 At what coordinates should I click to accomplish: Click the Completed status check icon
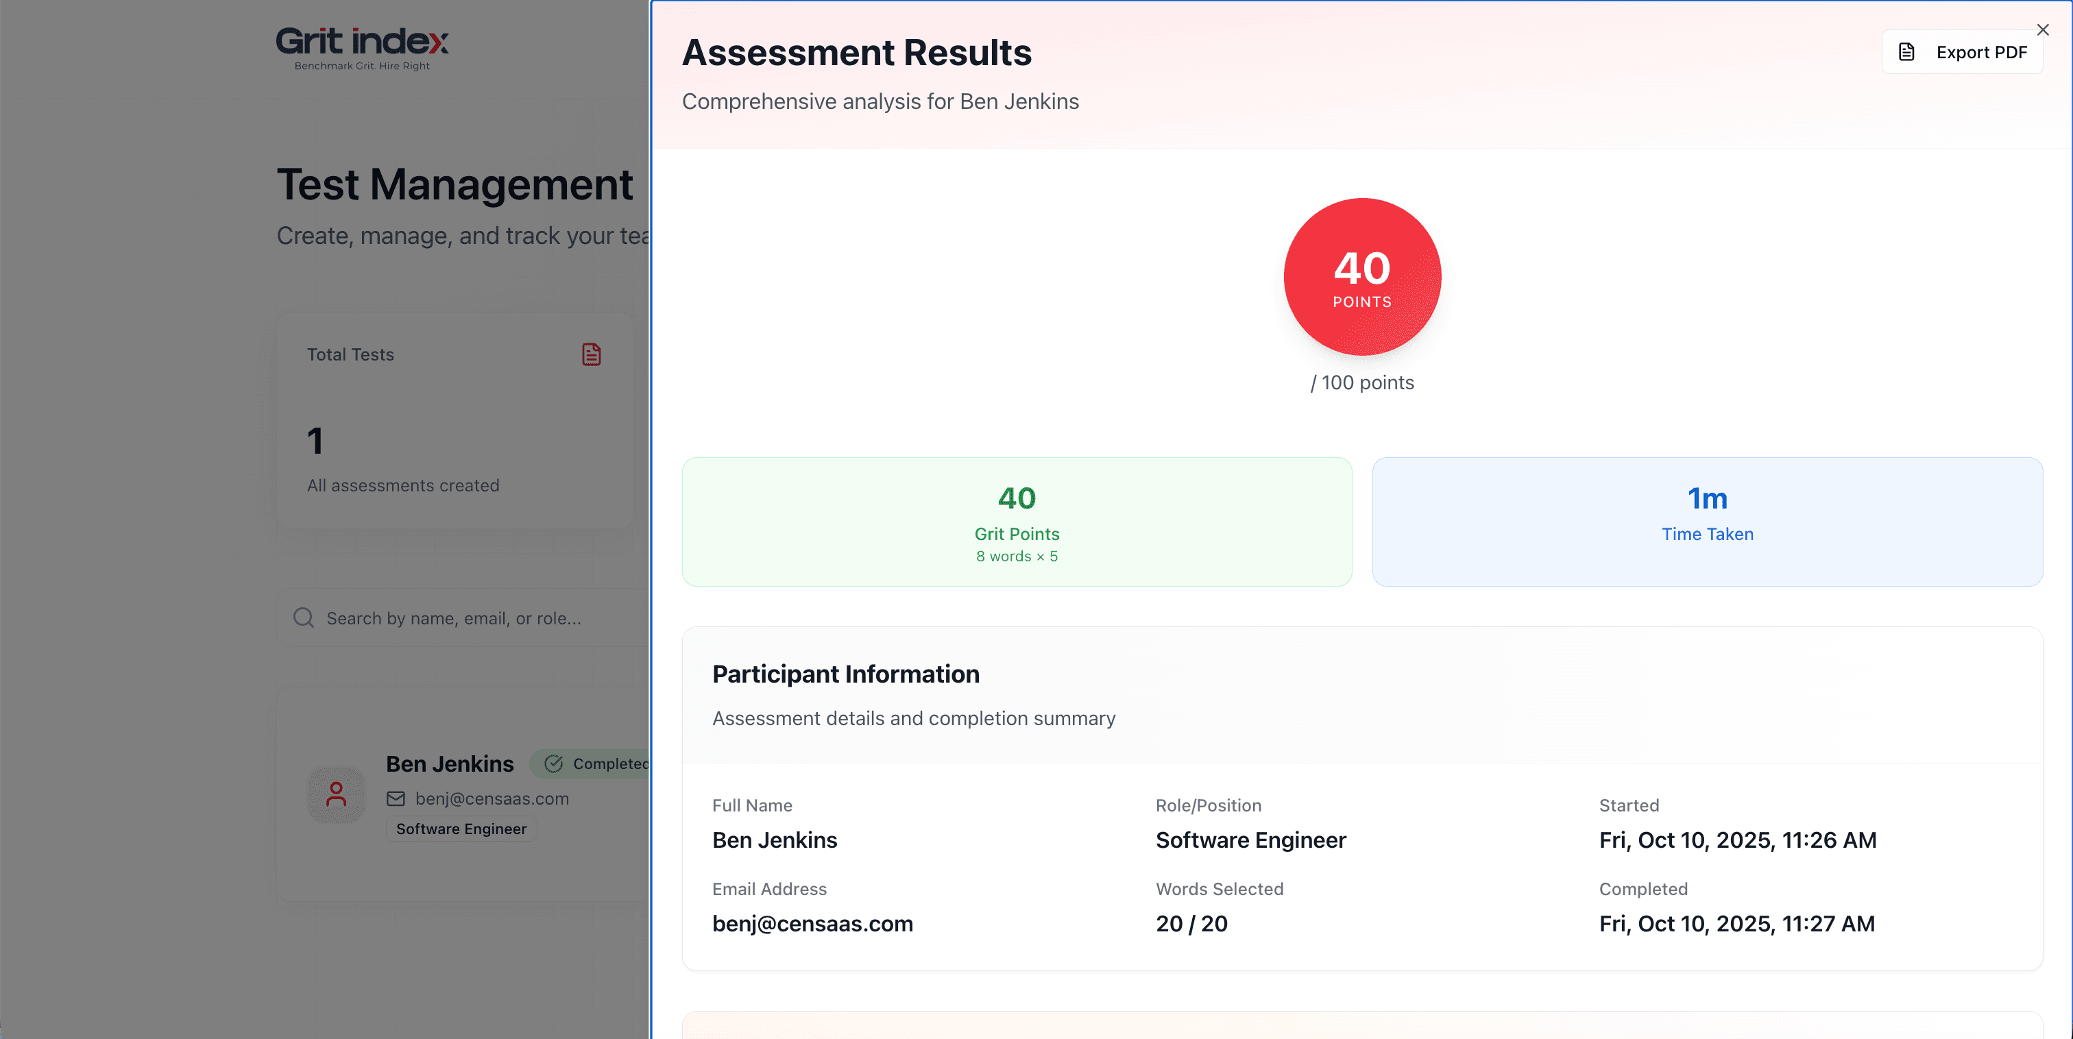point(554,763)
